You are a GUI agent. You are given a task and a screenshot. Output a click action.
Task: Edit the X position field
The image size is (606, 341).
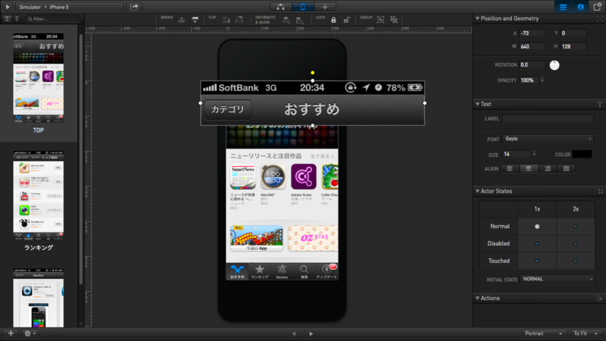(533, 33)
